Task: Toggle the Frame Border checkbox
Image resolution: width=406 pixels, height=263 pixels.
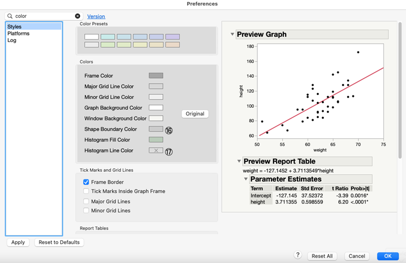Action: pyautogui.click(x=86, y=182)
